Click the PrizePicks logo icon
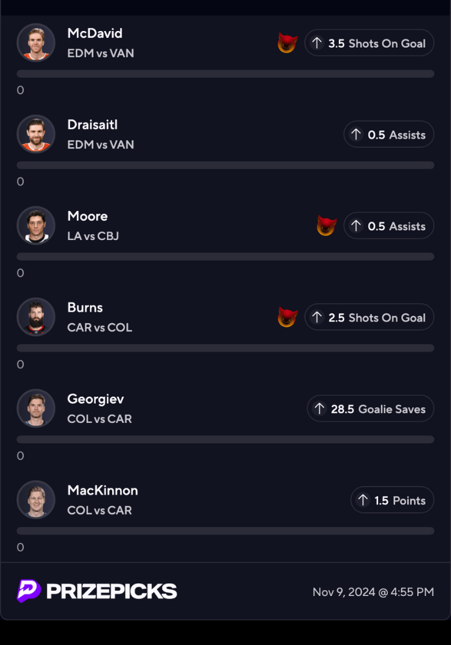The height and width of the screenshot is (645, 451). click(29, 591)
